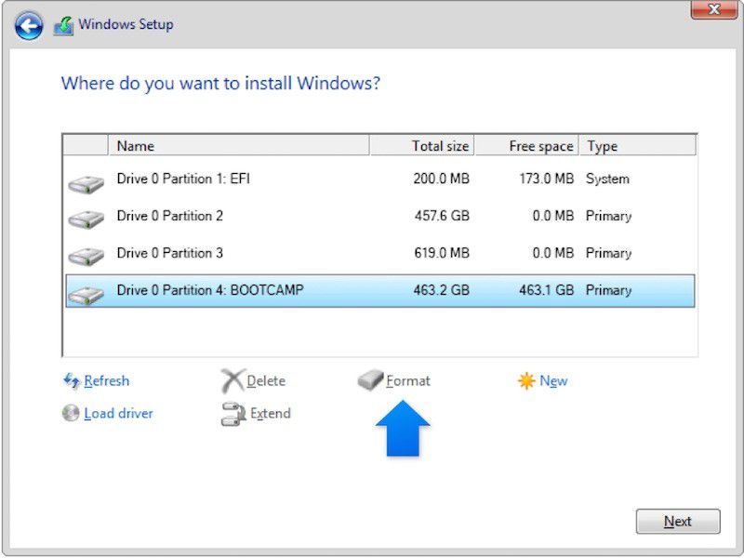Open the Load driver link
The height and width of the screenshot is (558, 744).
point(118,414)
